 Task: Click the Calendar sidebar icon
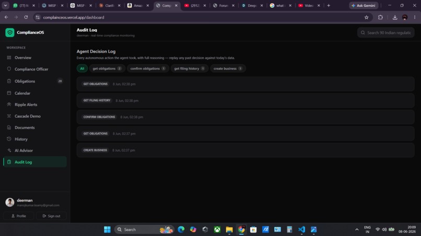(9, 93)
